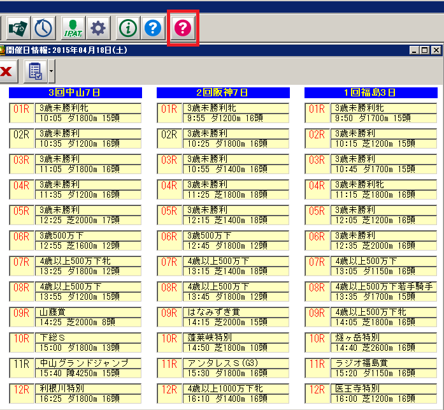Click the betting ticket money icon
Screen dimensions: 444x410
[18, 28]
